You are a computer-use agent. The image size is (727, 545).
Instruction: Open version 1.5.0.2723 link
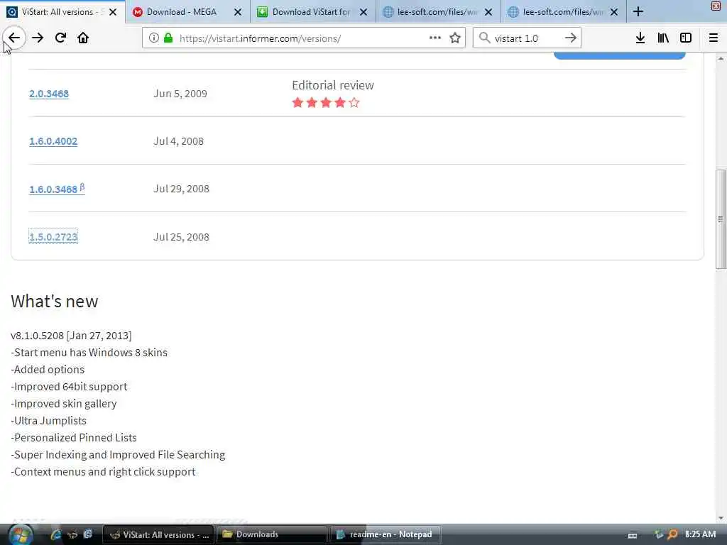coord(53,237)
